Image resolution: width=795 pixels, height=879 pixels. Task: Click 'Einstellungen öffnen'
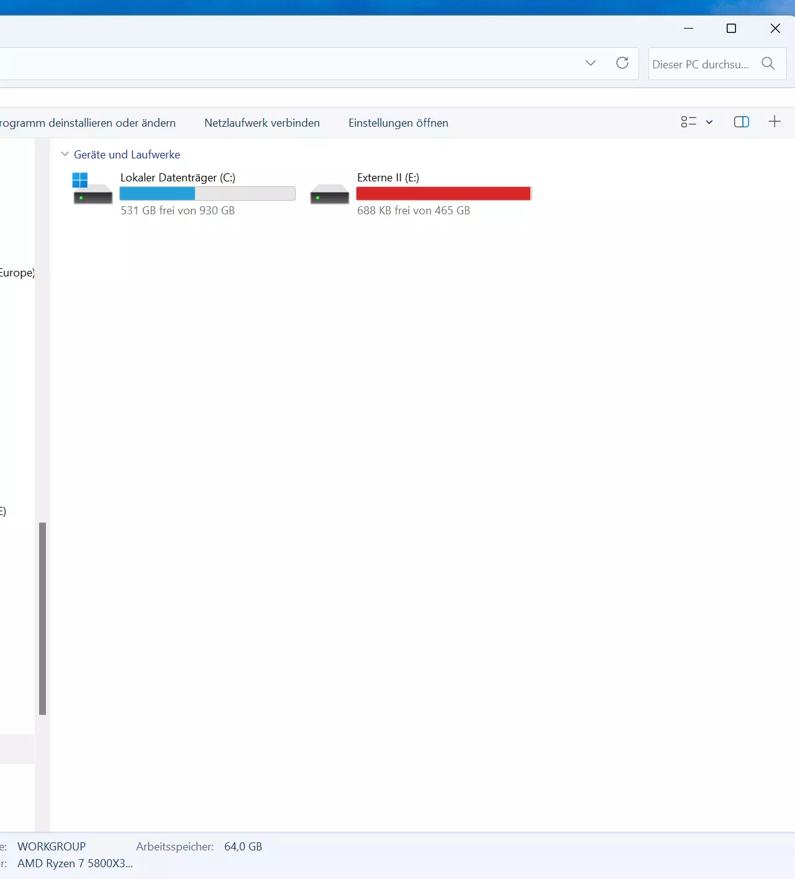[x=398, y=123]
